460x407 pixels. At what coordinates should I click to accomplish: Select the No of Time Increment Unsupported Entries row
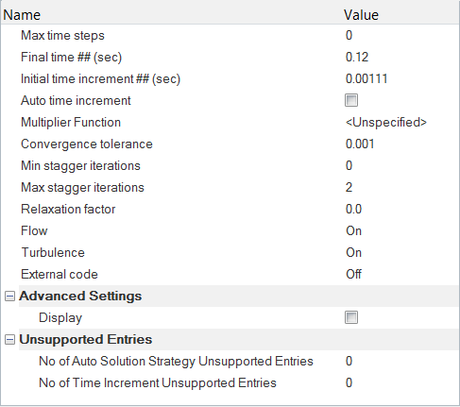click(230, 382)
